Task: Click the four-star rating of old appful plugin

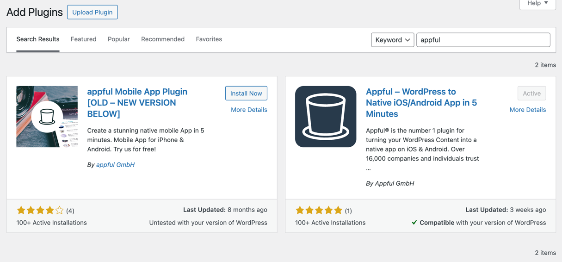Action: click(40, 211)
